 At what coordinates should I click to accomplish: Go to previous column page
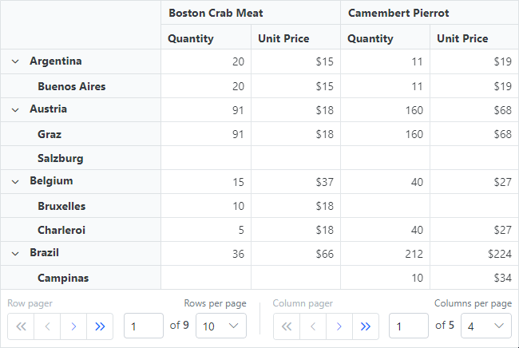click(x=313, y=326)
